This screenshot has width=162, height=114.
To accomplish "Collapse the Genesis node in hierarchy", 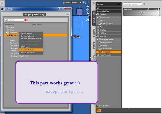I will 5,27.
